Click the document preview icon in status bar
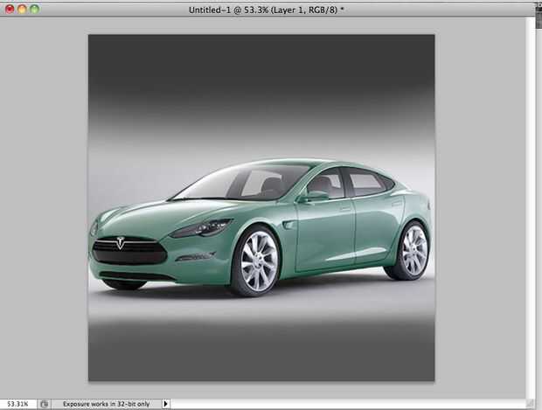542x410 pixels. pos(44,404)
